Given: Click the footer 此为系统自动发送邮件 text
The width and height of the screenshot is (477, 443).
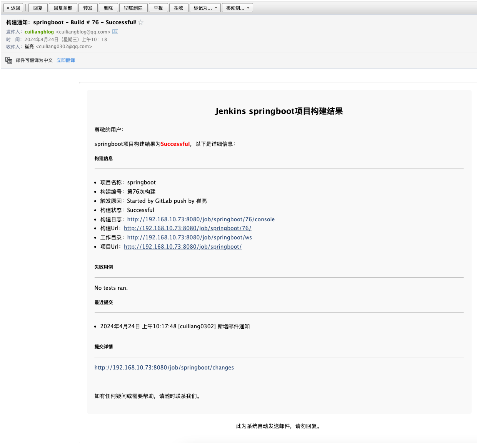Looking at the screenshot, I should (x=279, y=426).
